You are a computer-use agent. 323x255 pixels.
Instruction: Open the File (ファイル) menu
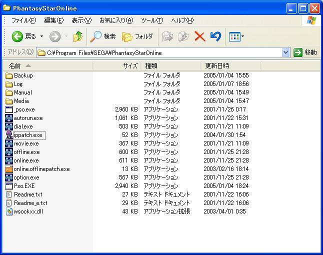pyautogui.click(x=23, y=20)
